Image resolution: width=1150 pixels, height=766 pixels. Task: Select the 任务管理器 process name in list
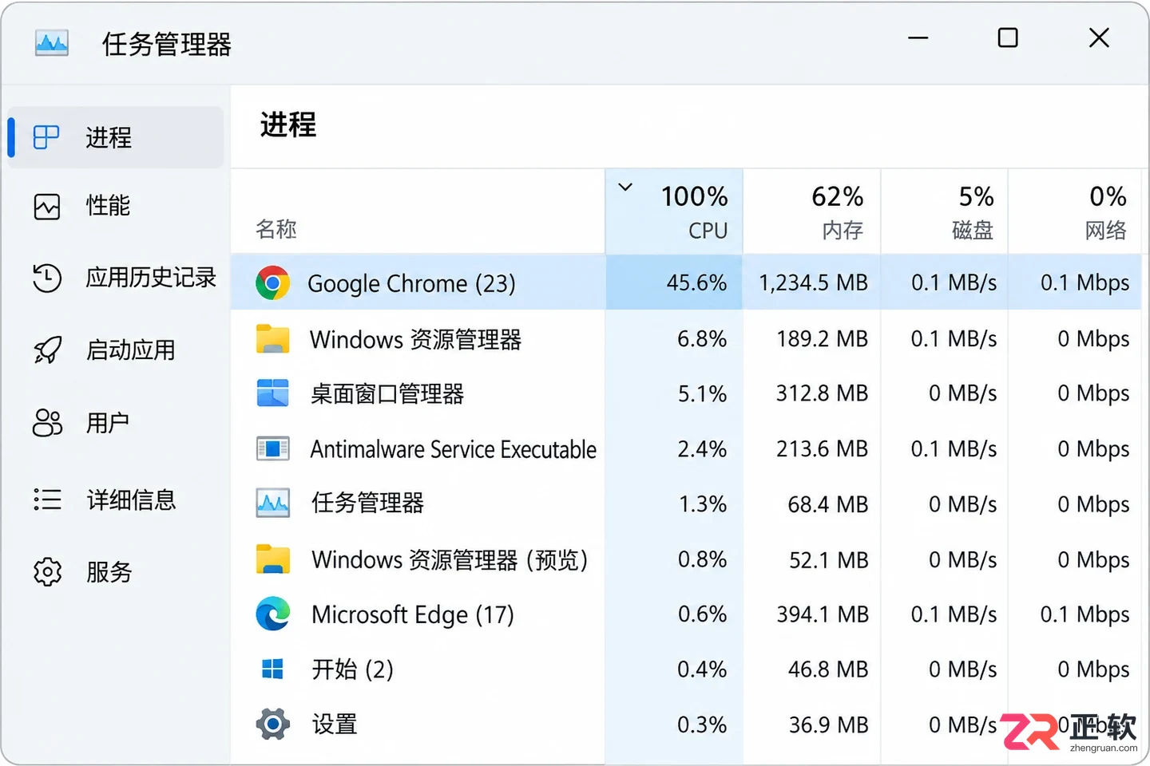[367, 503]
